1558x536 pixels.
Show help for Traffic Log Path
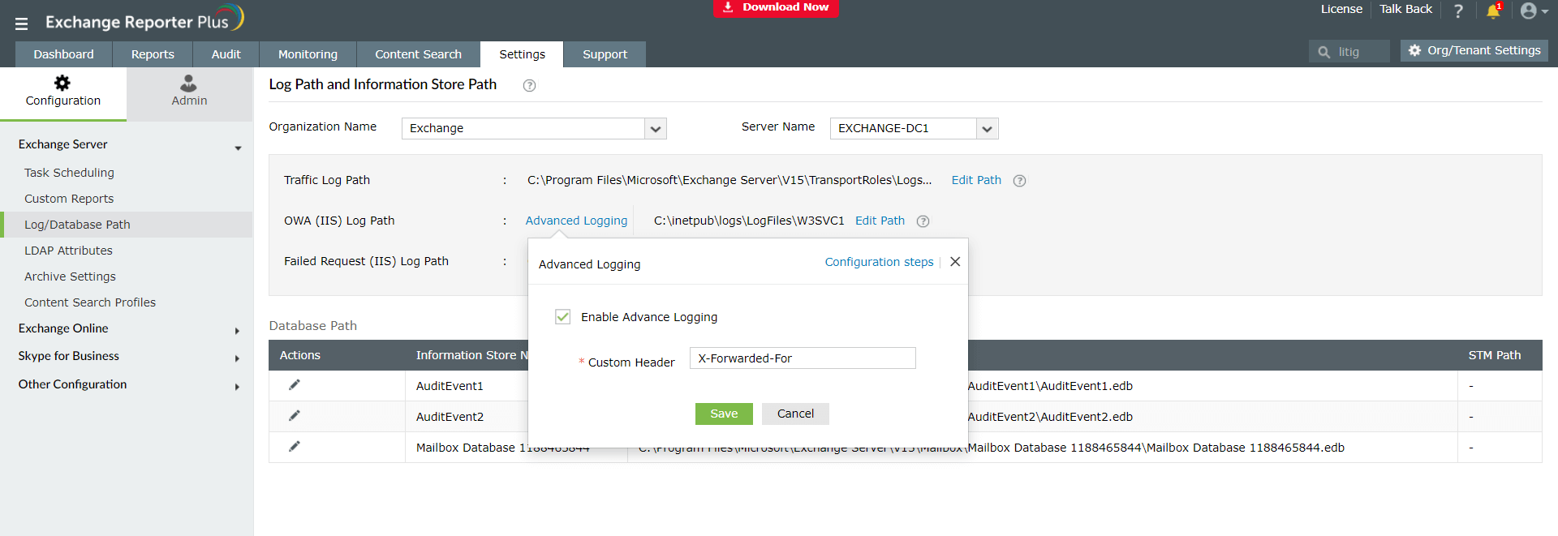click(x=1020, y=181)
